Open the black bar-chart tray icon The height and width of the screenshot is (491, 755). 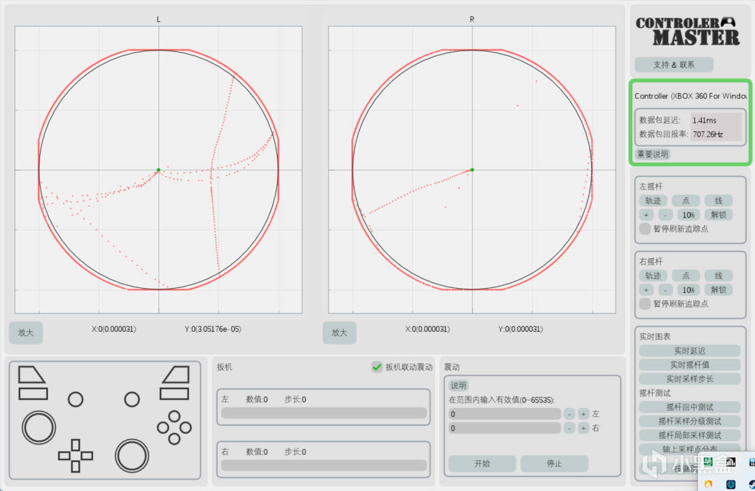pos(731,463)
